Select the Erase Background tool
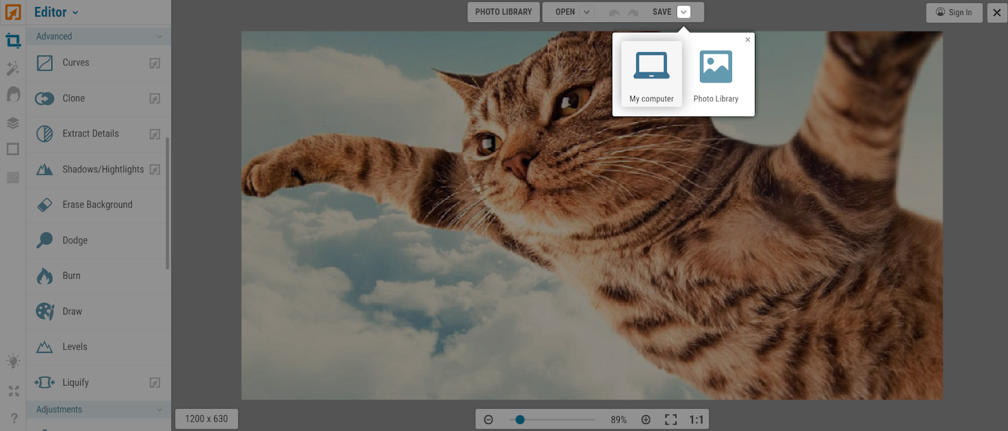 [x=97, y=205]
